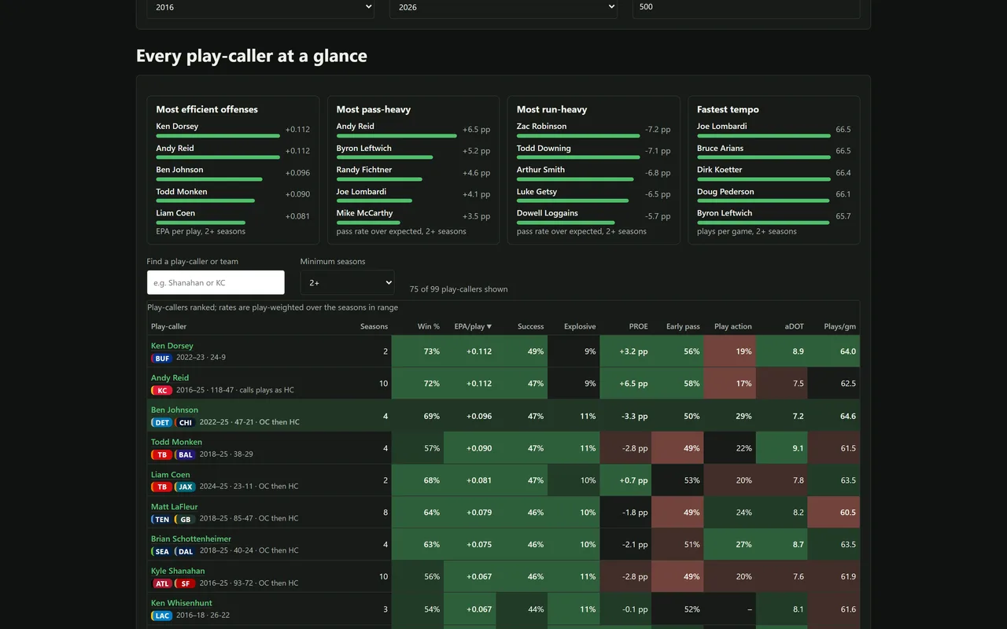
Task: Click the BAL badge in Todd Monken's row
Action: pos(186,454)
